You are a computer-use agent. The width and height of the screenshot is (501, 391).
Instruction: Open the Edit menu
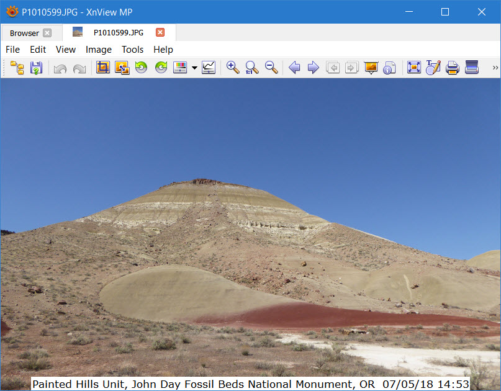(38, 50)
